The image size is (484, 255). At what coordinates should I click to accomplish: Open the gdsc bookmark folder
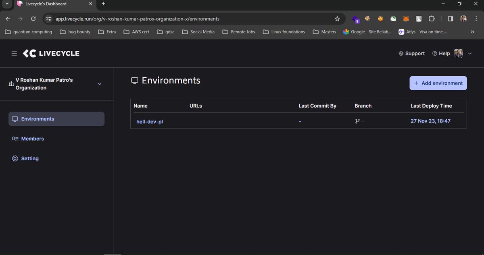coord(166,32)
